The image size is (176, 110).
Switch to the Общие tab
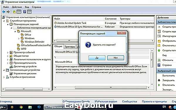58,46
